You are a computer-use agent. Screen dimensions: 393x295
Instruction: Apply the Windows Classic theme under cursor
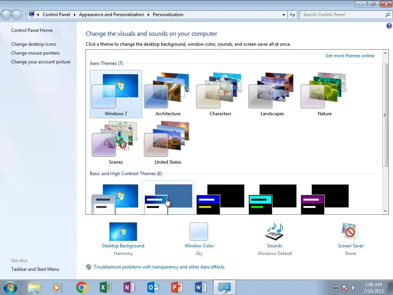[168, 198]
